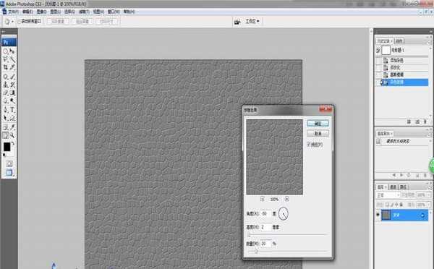Viewport: 434px width, 269px height.
Task: Select the Lasso tool in the toolbox
Action: click(x=6, y=59)
